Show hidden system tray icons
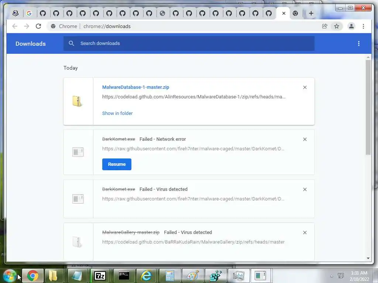 [331, 276]
